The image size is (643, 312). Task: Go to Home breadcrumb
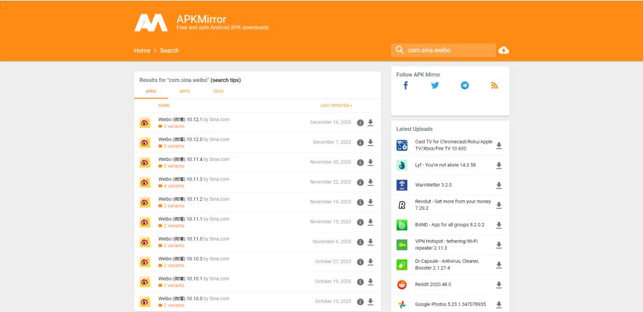(142, 51)
